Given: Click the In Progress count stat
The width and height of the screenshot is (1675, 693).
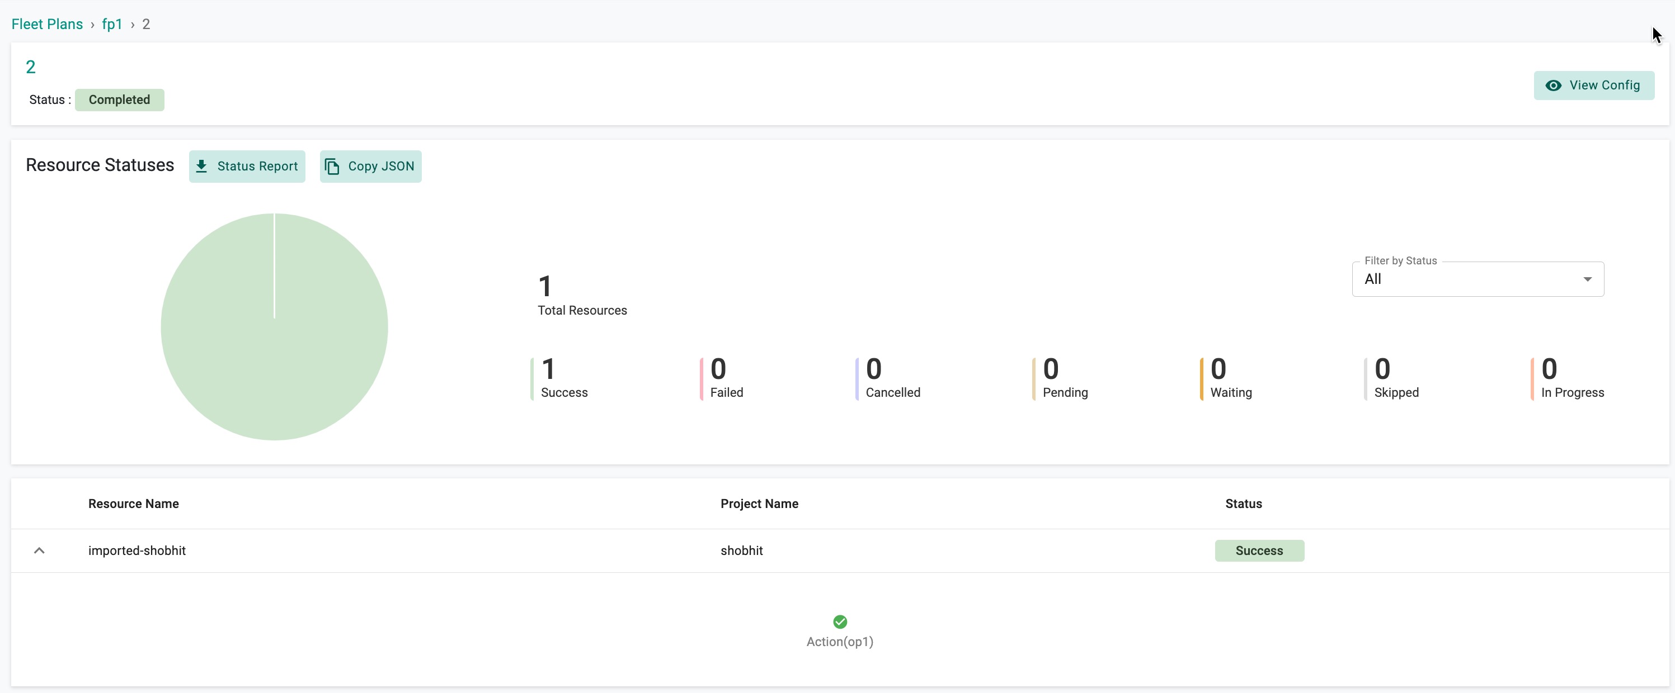Looking at the screenshot, I should point(1568,378).
